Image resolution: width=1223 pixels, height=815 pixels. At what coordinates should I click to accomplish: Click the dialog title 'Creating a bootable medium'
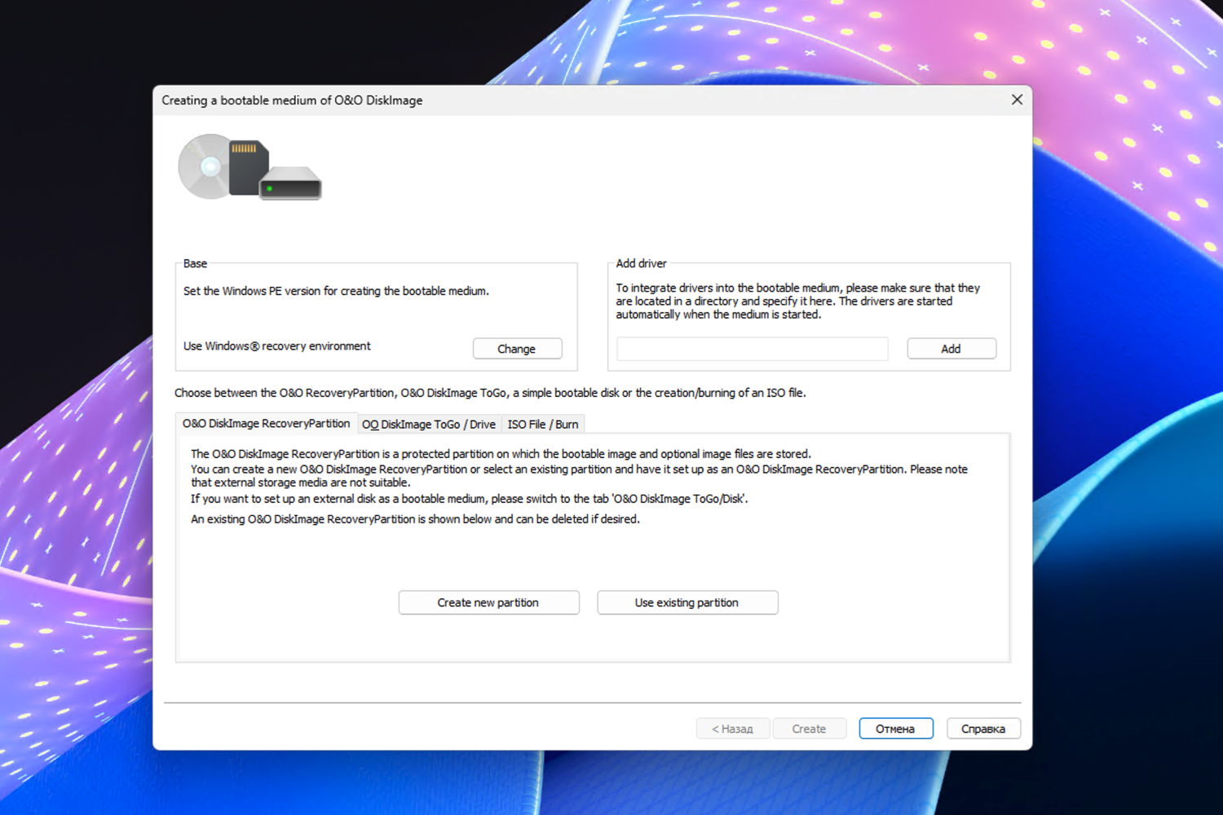292,100
